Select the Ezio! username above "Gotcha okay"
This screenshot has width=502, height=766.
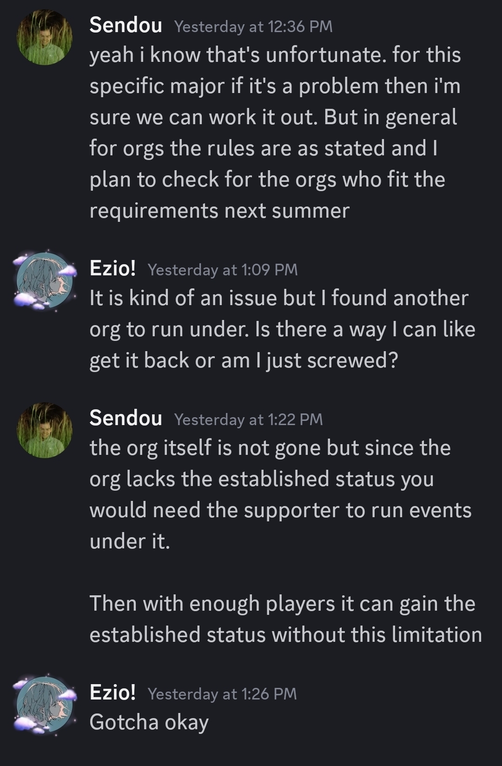click(x=112, y=693)
